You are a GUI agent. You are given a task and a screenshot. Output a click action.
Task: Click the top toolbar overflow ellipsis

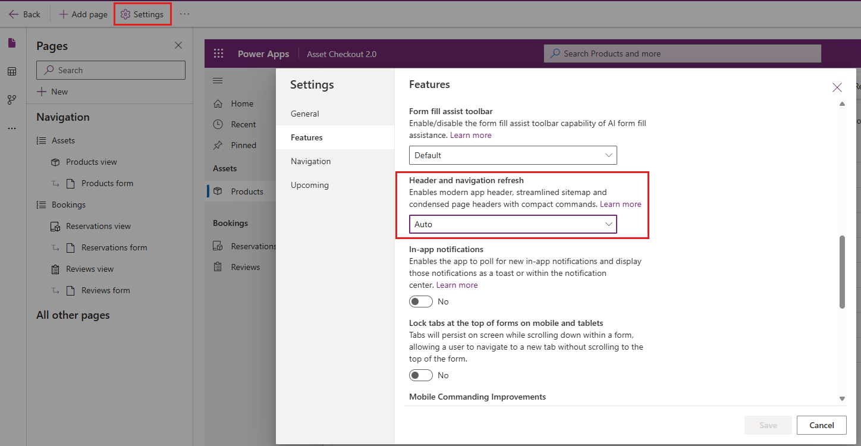click(185, 14)
